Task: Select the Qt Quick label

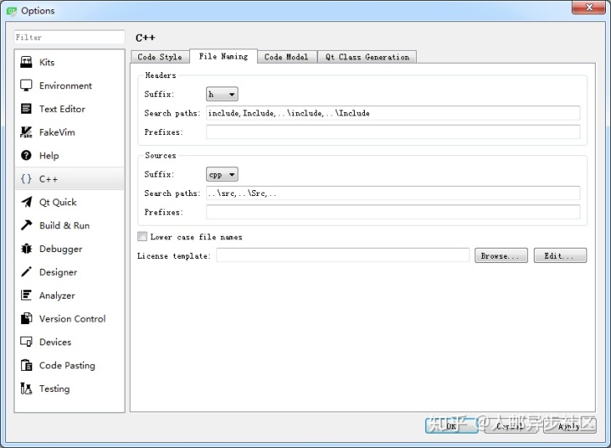Action: (58, 202)
